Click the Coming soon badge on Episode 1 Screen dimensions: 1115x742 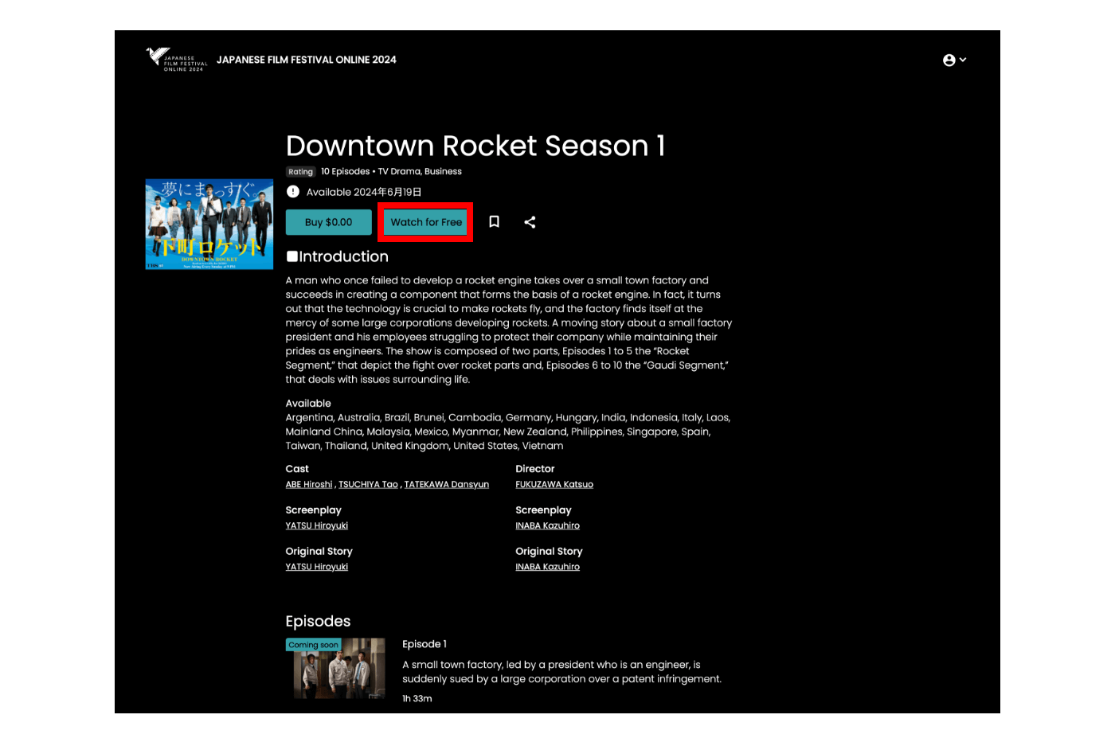coord(313,645)
